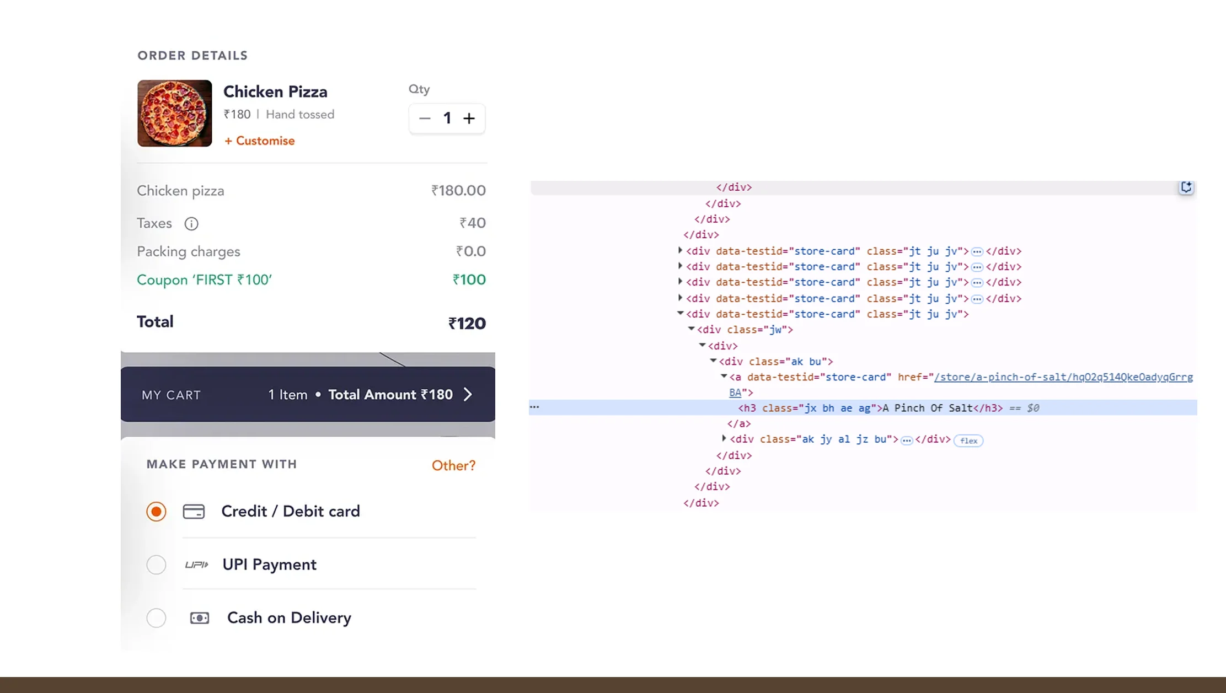This screenshot has height=693, width=1226.
Task: Open the Chicken Pizza thumbnail image
Action: 174,113
